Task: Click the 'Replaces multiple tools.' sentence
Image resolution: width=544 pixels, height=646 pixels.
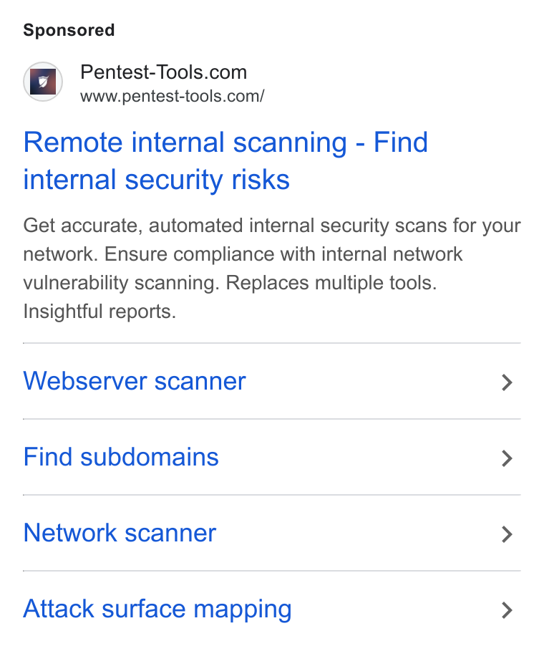Action: pyautogui.click(x=331, y=283)
